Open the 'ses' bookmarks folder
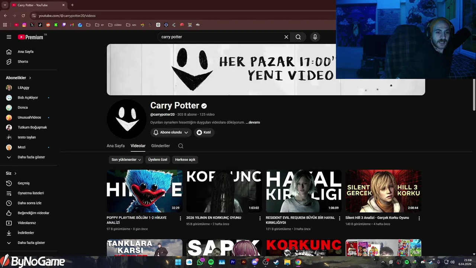 click(131, 25)
